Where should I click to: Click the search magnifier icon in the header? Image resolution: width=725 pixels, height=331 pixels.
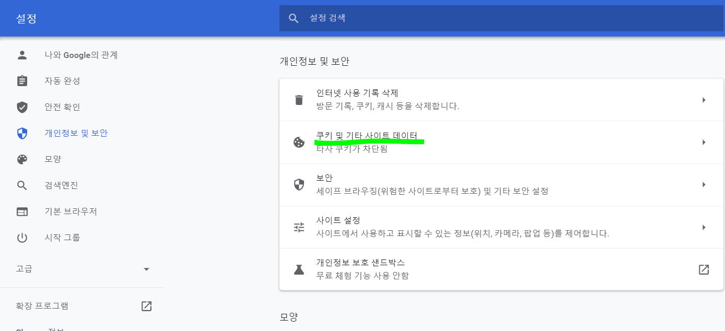pyautogui.click(x=294, y=18)
